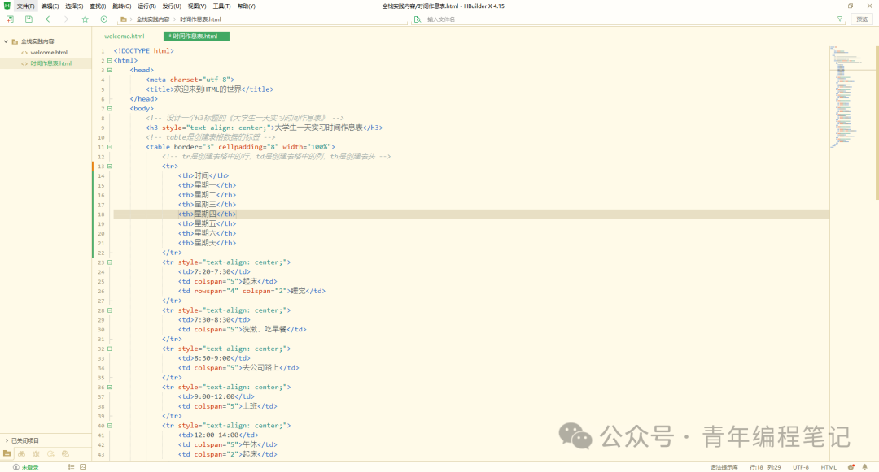
Task: Open the 帮助(Y) menu
Action: point(246,6)
